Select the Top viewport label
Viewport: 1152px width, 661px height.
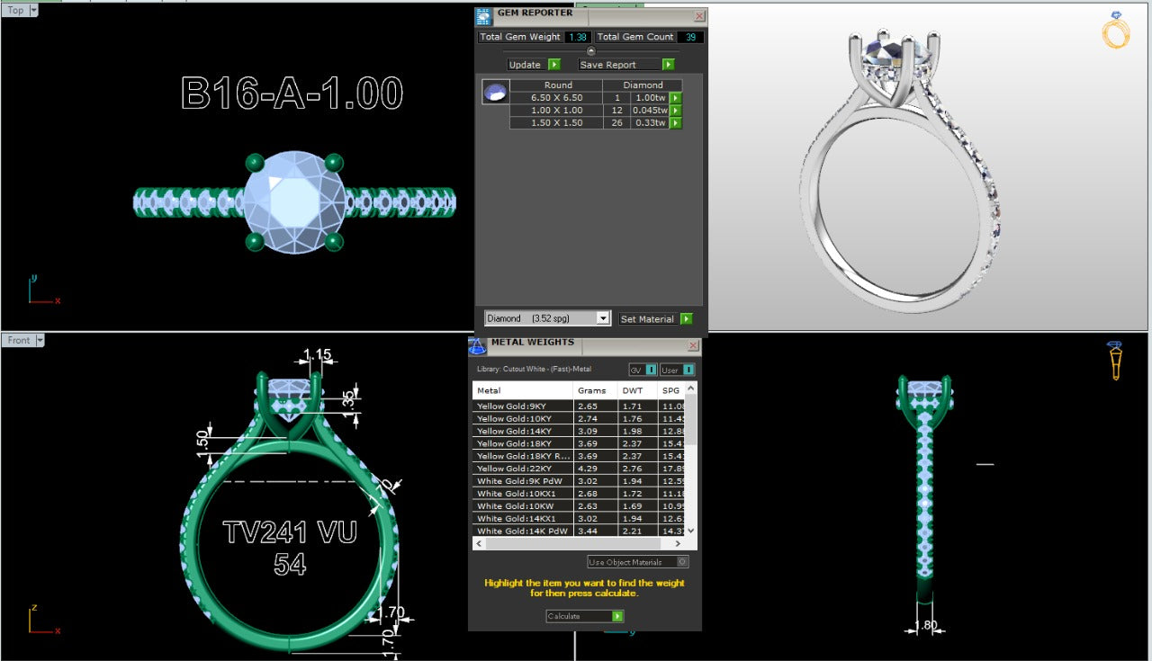pos(15,10)
